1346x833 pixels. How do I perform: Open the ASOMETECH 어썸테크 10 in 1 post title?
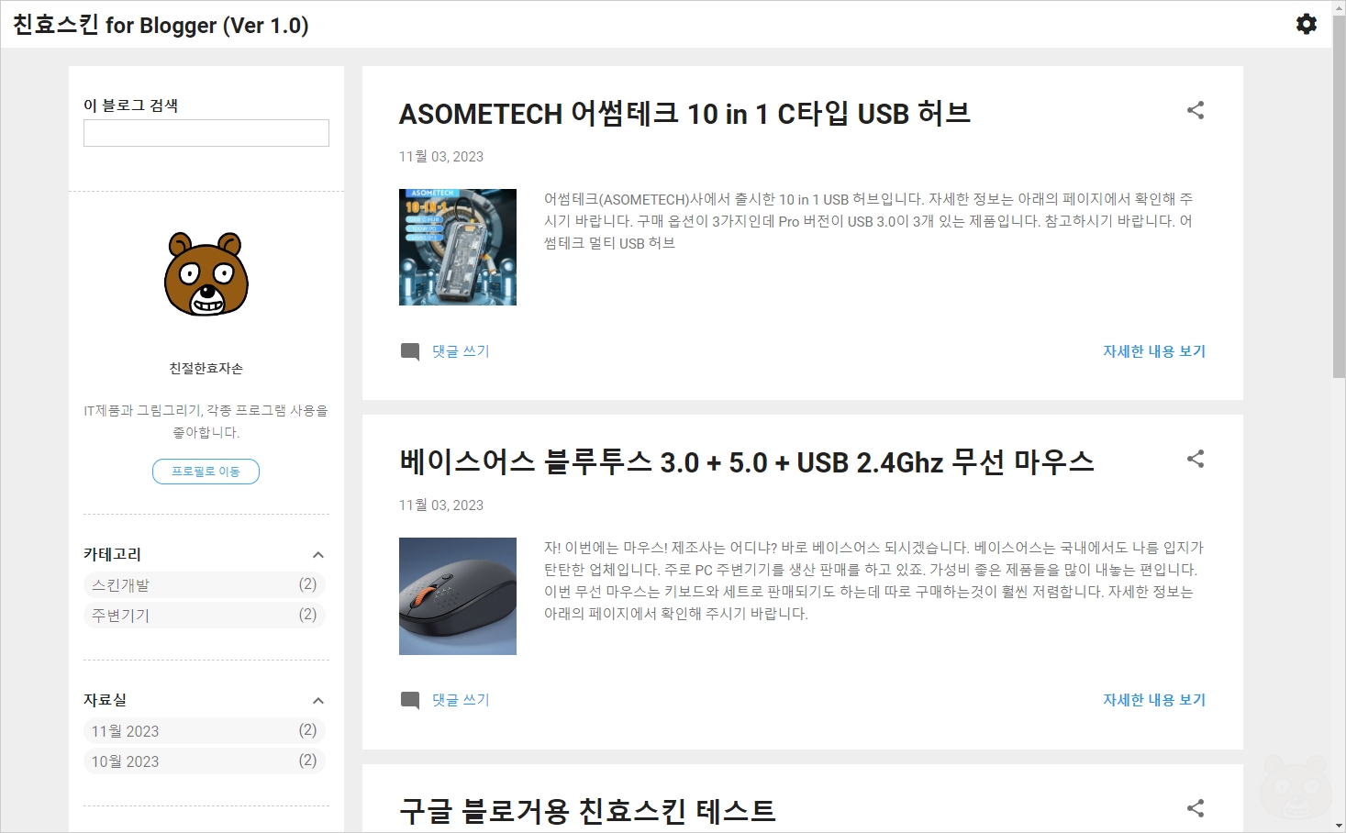(684, 114)
